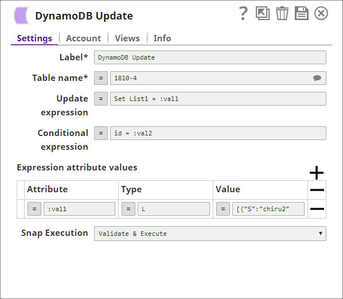343x299 pixels.
Task: Click the Type input containing L
Action: coord(174,209)
